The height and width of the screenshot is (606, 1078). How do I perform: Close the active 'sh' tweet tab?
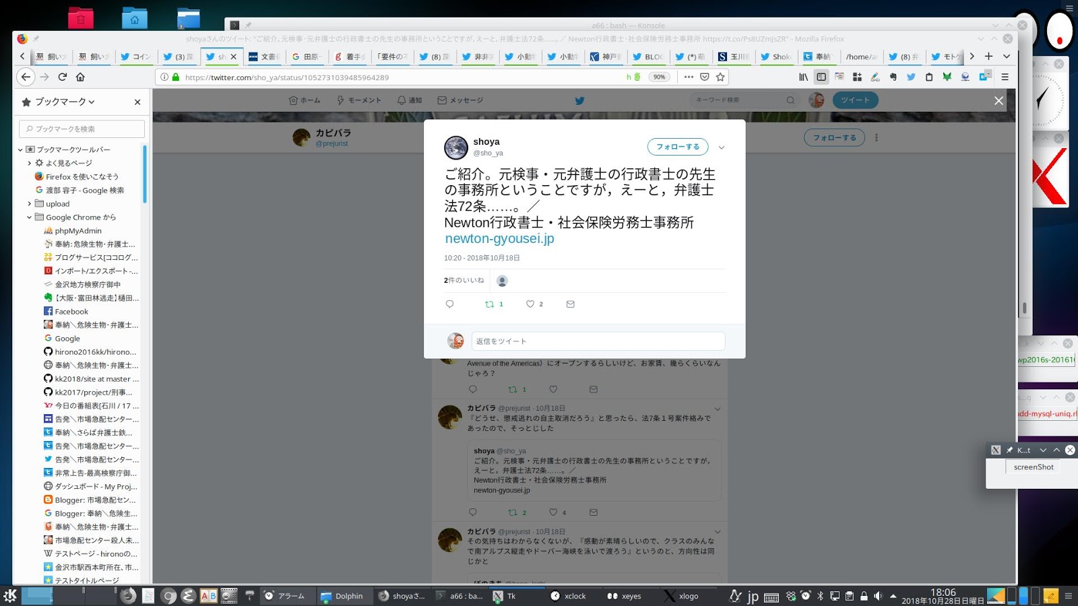coord(234,57)
